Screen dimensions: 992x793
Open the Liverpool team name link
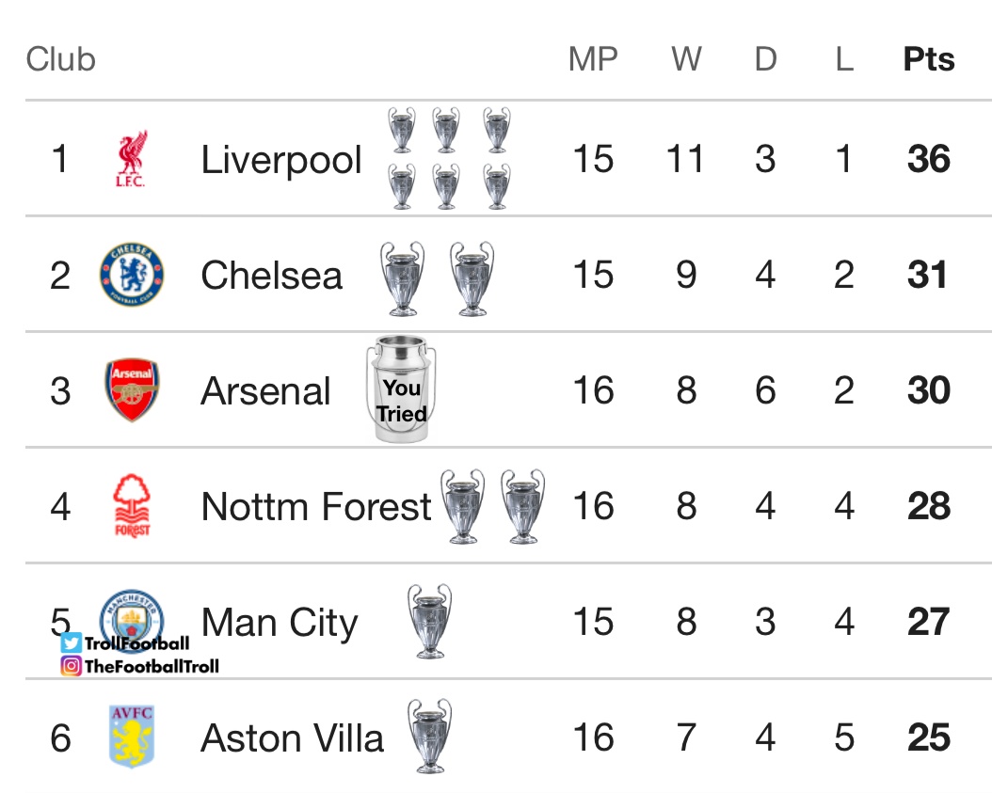pos(281,160)
